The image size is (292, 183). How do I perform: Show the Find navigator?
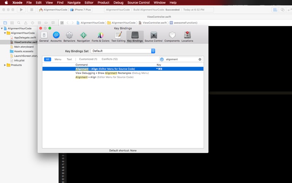point(19,23)
